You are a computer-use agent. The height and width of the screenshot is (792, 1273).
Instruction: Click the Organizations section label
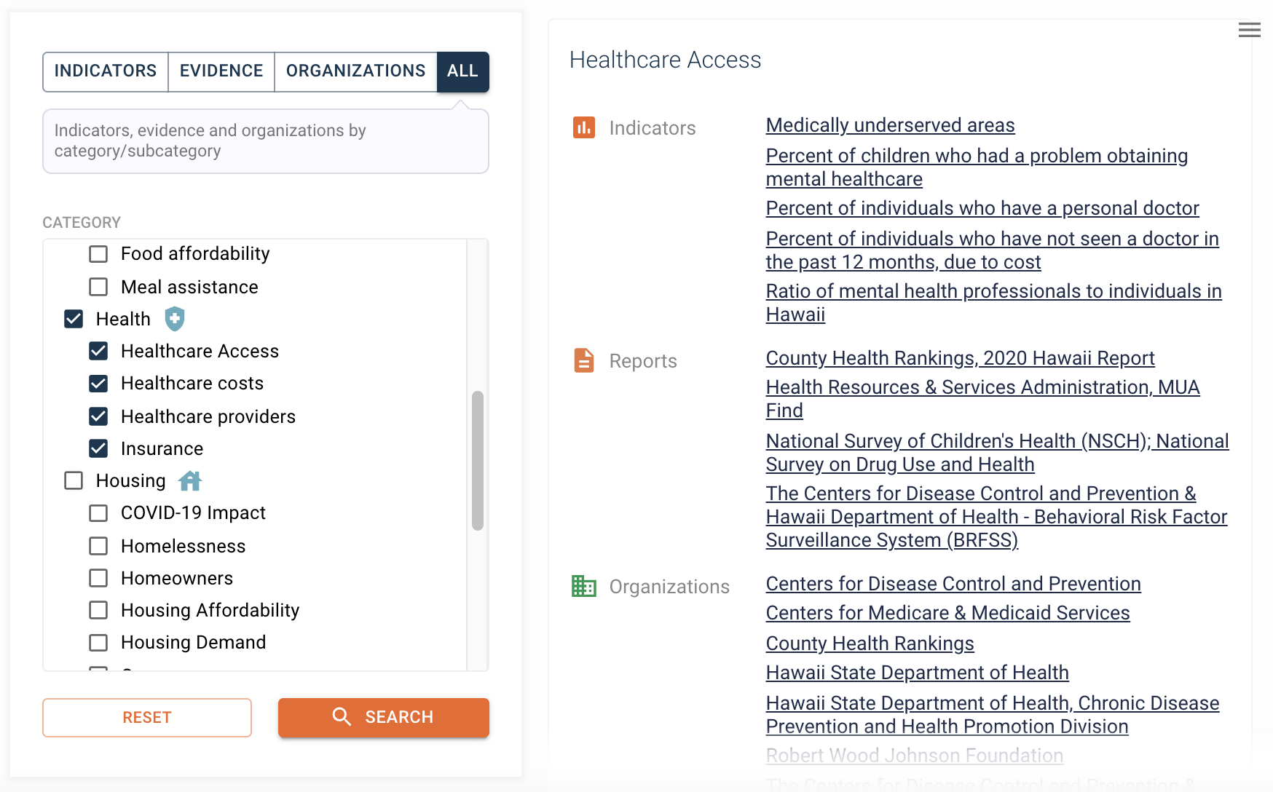pyautogui.click(x=669, y=587)
